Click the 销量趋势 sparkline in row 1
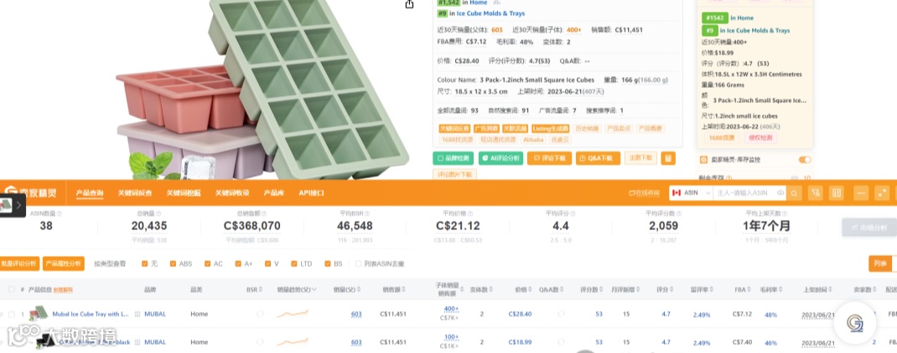This screenshot has width=897, height=353. pyautogui.click(x=293, y=313)
